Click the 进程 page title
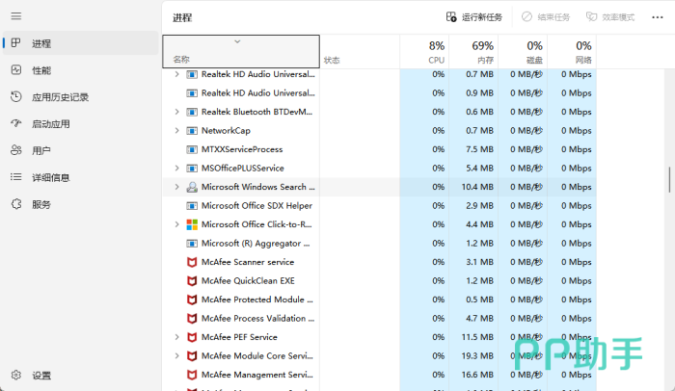Image resolution: width=675 pixels, height=391 pixels. point(182,17)
